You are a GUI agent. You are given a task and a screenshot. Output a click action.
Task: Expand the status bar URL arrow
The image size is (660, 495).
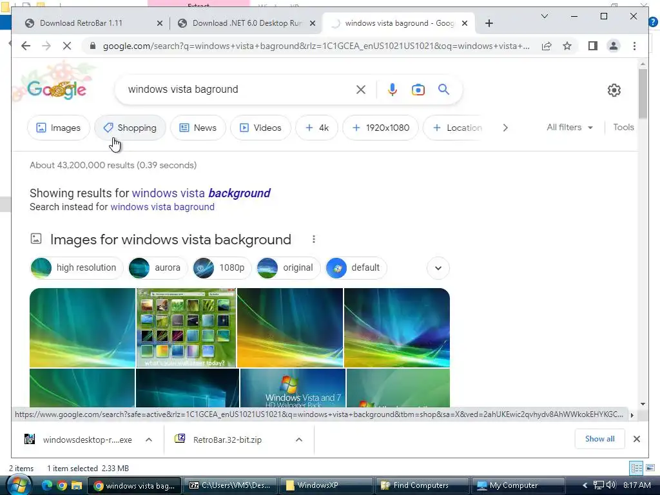point(632,415)
